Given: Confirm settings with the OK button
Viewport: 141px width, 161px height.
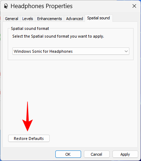Looking at the screenshot, I should [x=68, y=154].
